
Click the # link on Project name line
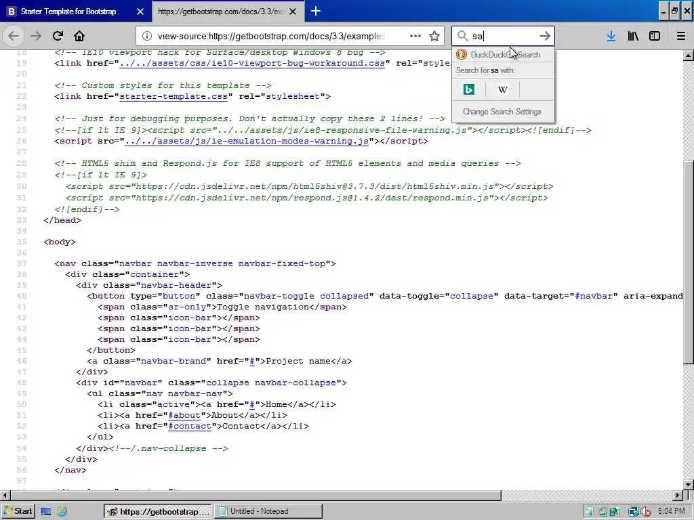coord(252,361)
